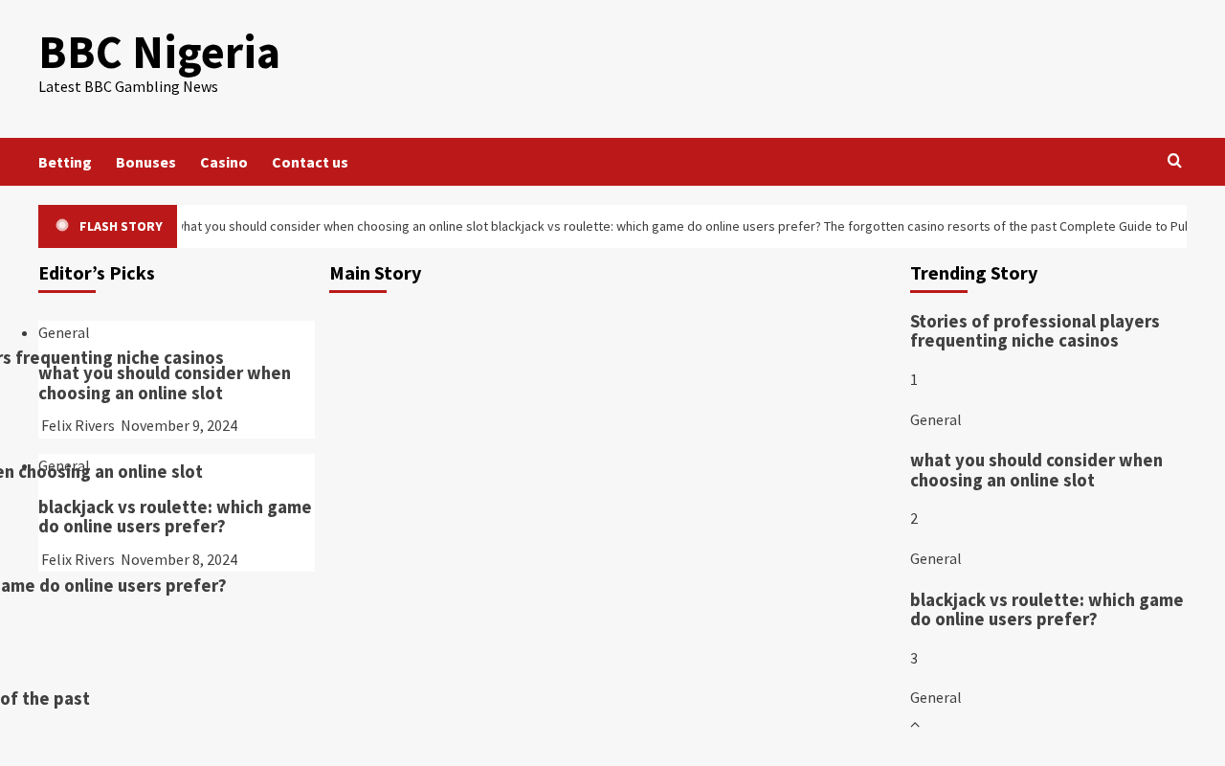The width and height of the screenshot is (1225, 766).
Task: Open the Bonuses menu item
Action: click(x=145, y=162)
